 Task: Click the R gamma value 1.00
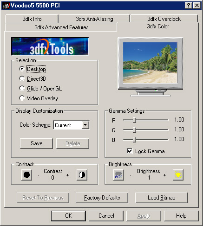179,120
